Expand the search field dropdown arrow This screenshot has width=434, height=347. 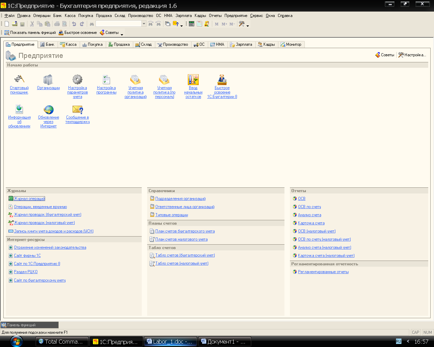(144, 24)
